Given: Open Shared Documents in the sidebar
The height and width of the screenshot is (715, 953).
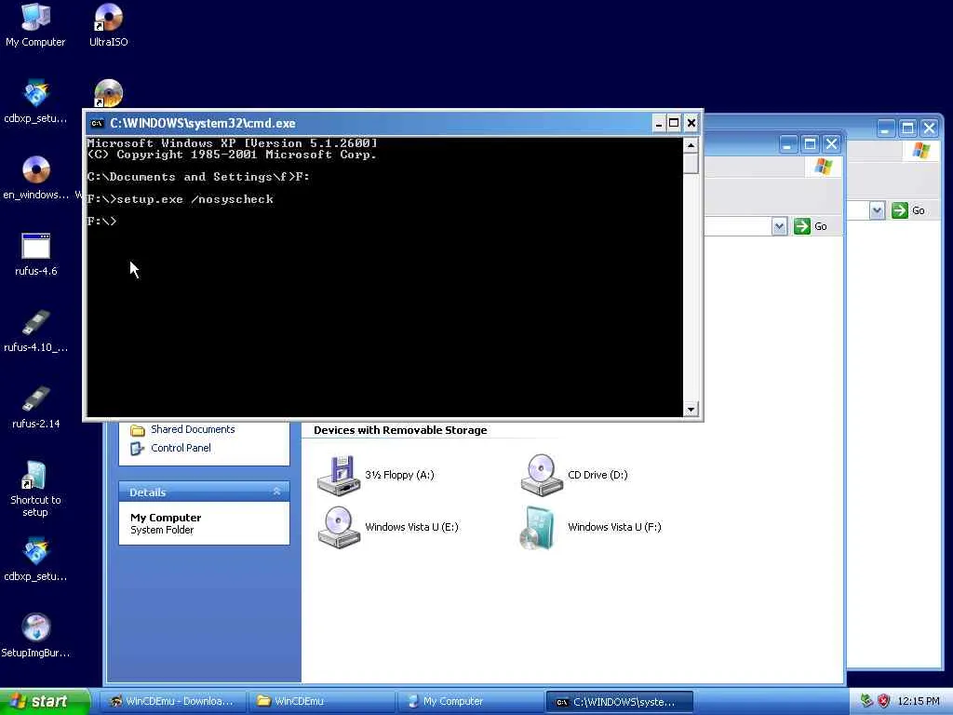Looking at the screenshot, I should point(183,429).
